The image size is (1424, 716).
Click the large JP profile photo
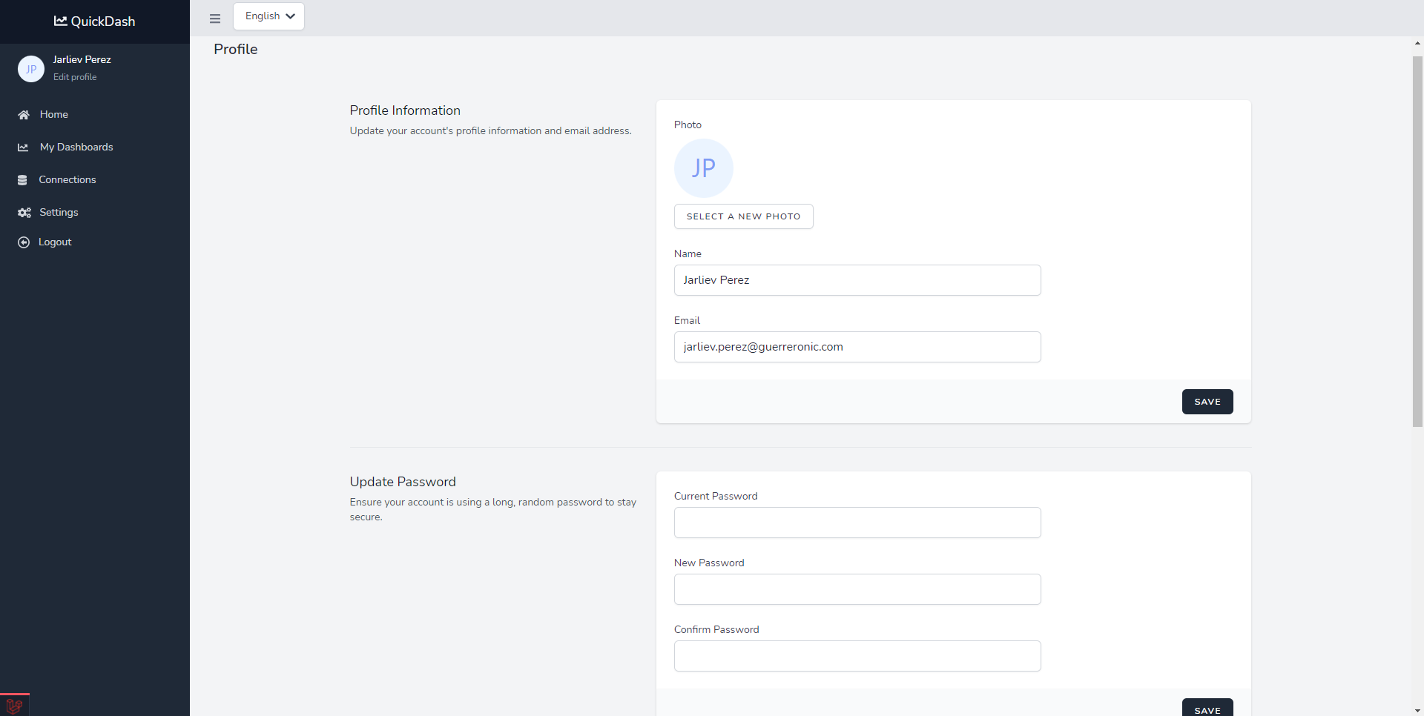[x=703, y=168]
